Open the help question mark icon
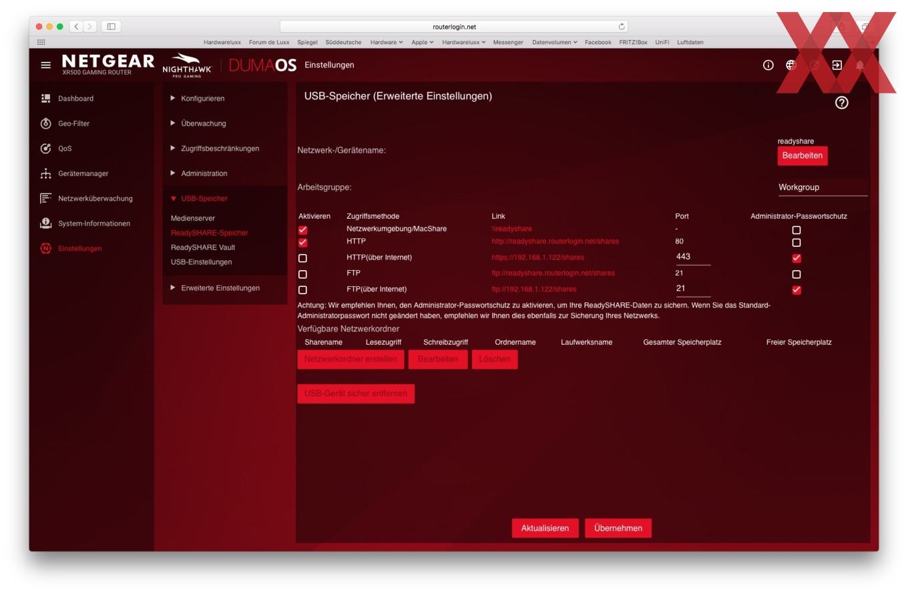908x593 pixels. click(842, 103)
